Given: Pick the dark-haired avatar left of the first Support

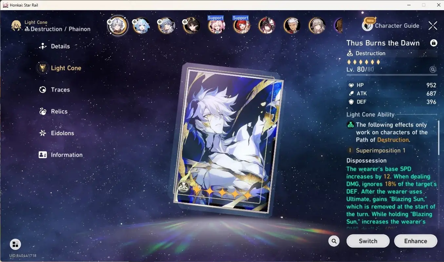Looking at the screenshot, I should point(192,26).
